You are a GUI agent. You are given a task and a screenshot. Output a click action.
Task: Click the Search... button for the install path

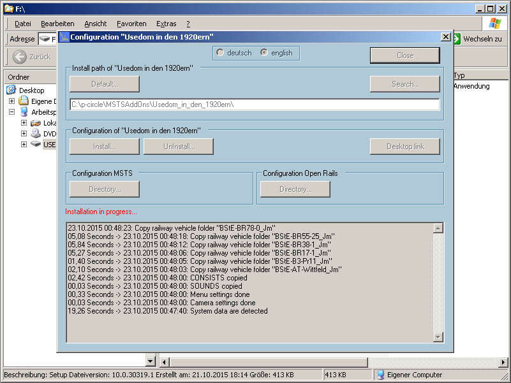point(404,84)
